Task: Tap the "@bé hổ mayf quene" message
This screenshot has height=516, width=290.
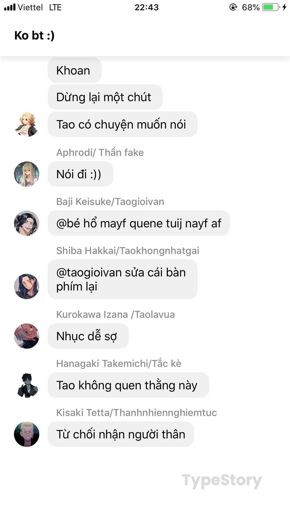Action: tap(139, 223)
